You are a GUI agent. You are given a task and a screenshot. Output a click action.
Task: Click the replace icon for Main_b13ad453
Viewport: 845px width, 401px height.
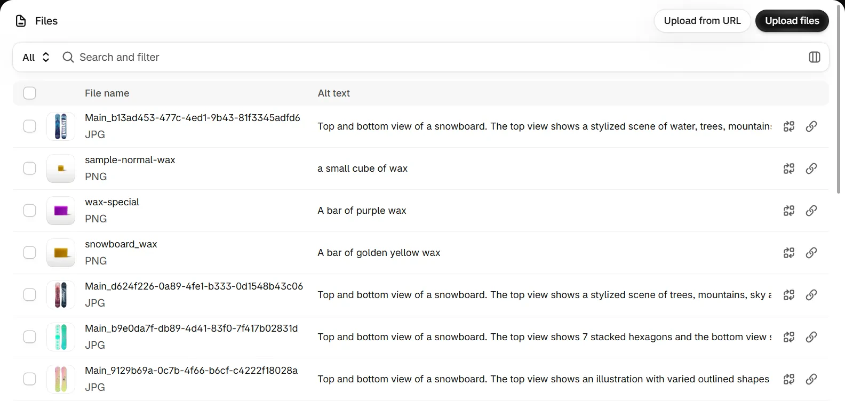(x=788, y=126)
